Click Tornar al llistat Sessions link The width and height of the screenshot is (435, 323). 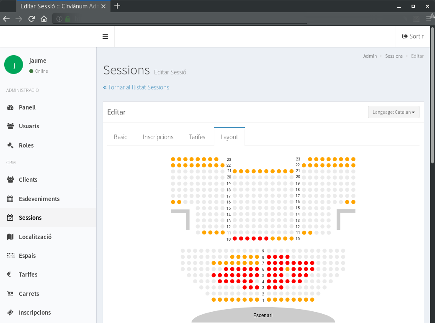pos(136,87)
